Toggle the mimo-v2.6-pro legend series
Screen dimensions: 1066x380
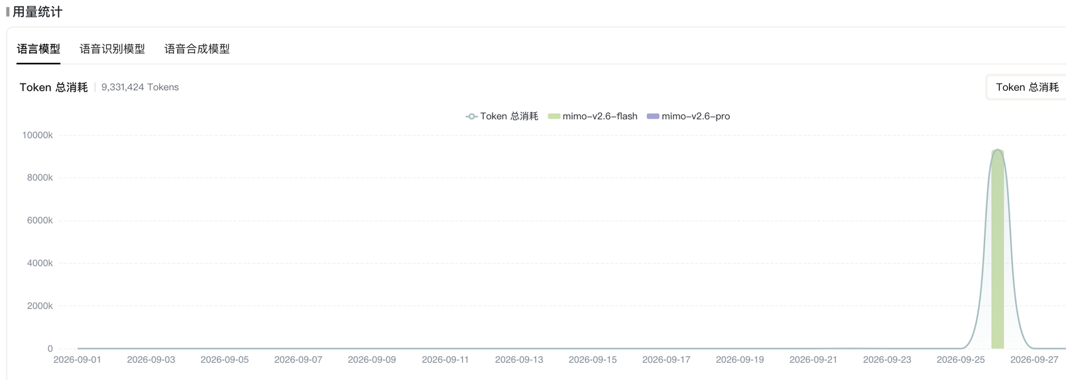(688, 116)
